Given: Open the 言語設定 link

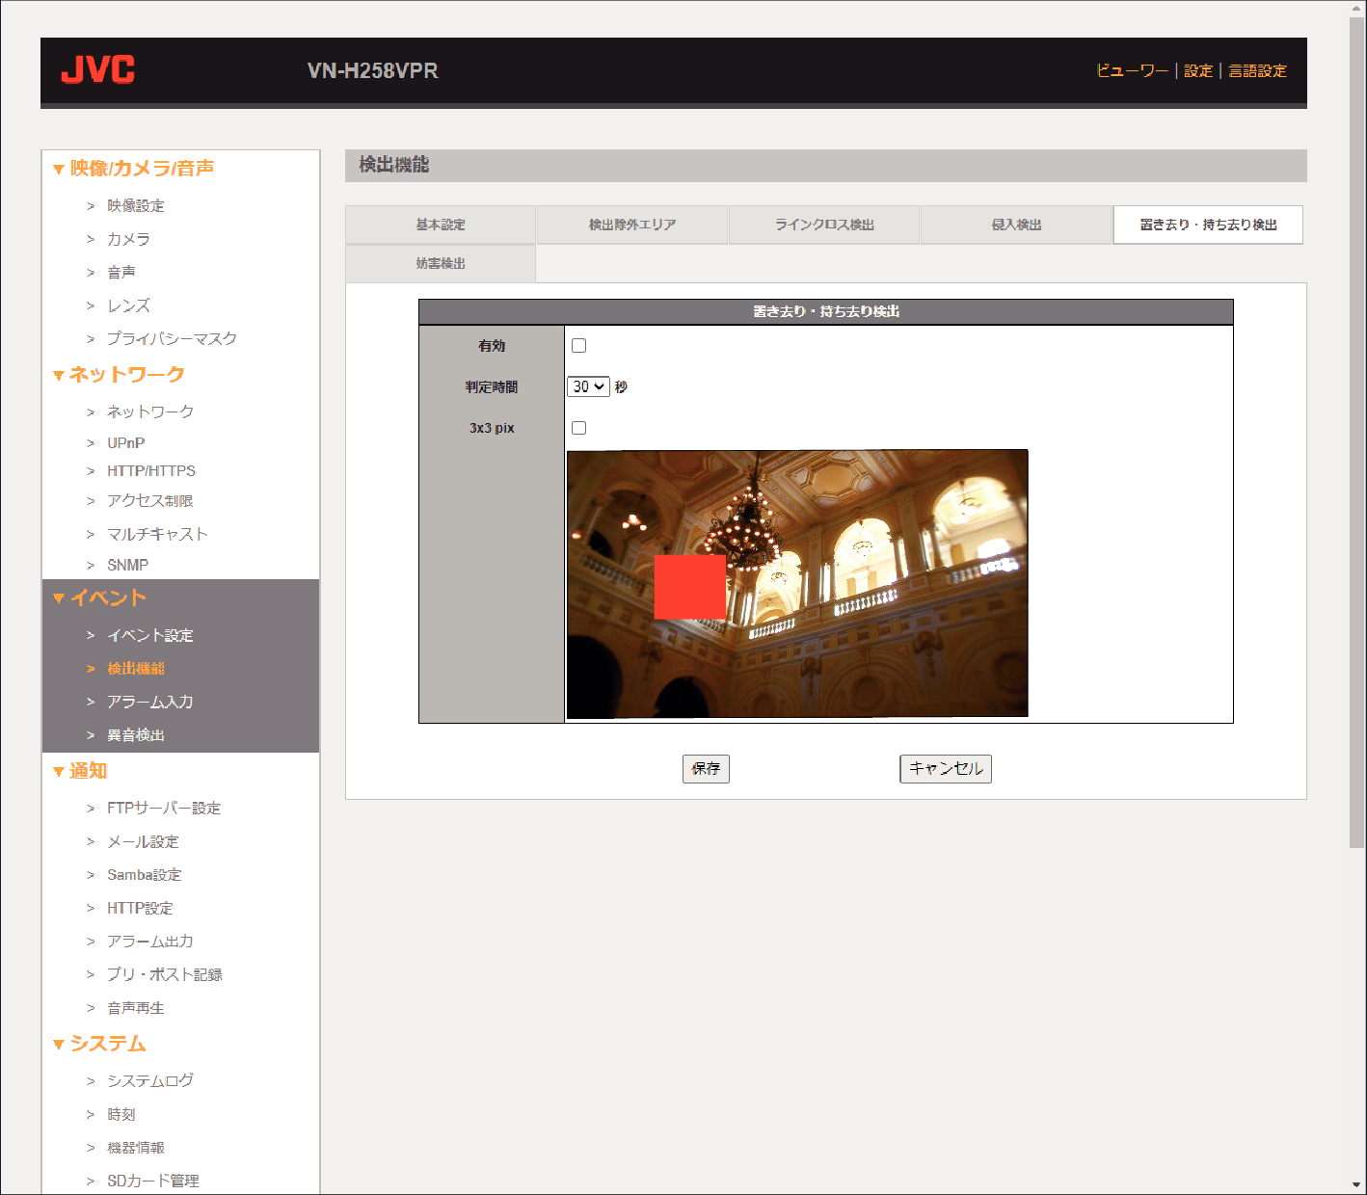Looking at the screenshot, I should point(1258,70).
